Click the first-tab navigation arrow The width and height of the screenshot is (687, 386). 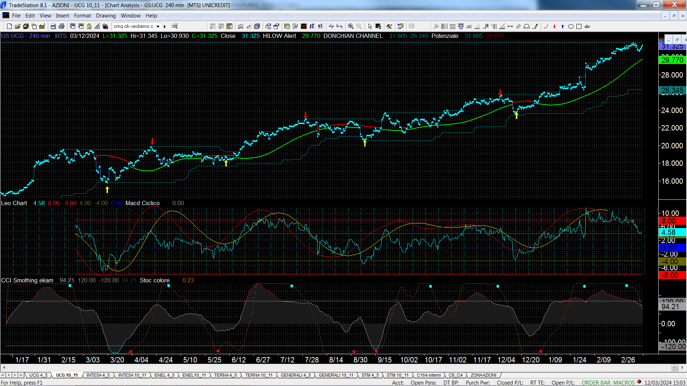pos(3,375)
